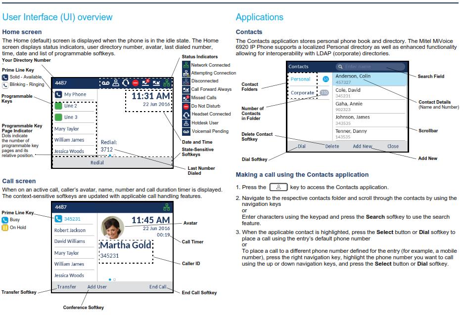Click the End Call softkey

pos(158,287)
